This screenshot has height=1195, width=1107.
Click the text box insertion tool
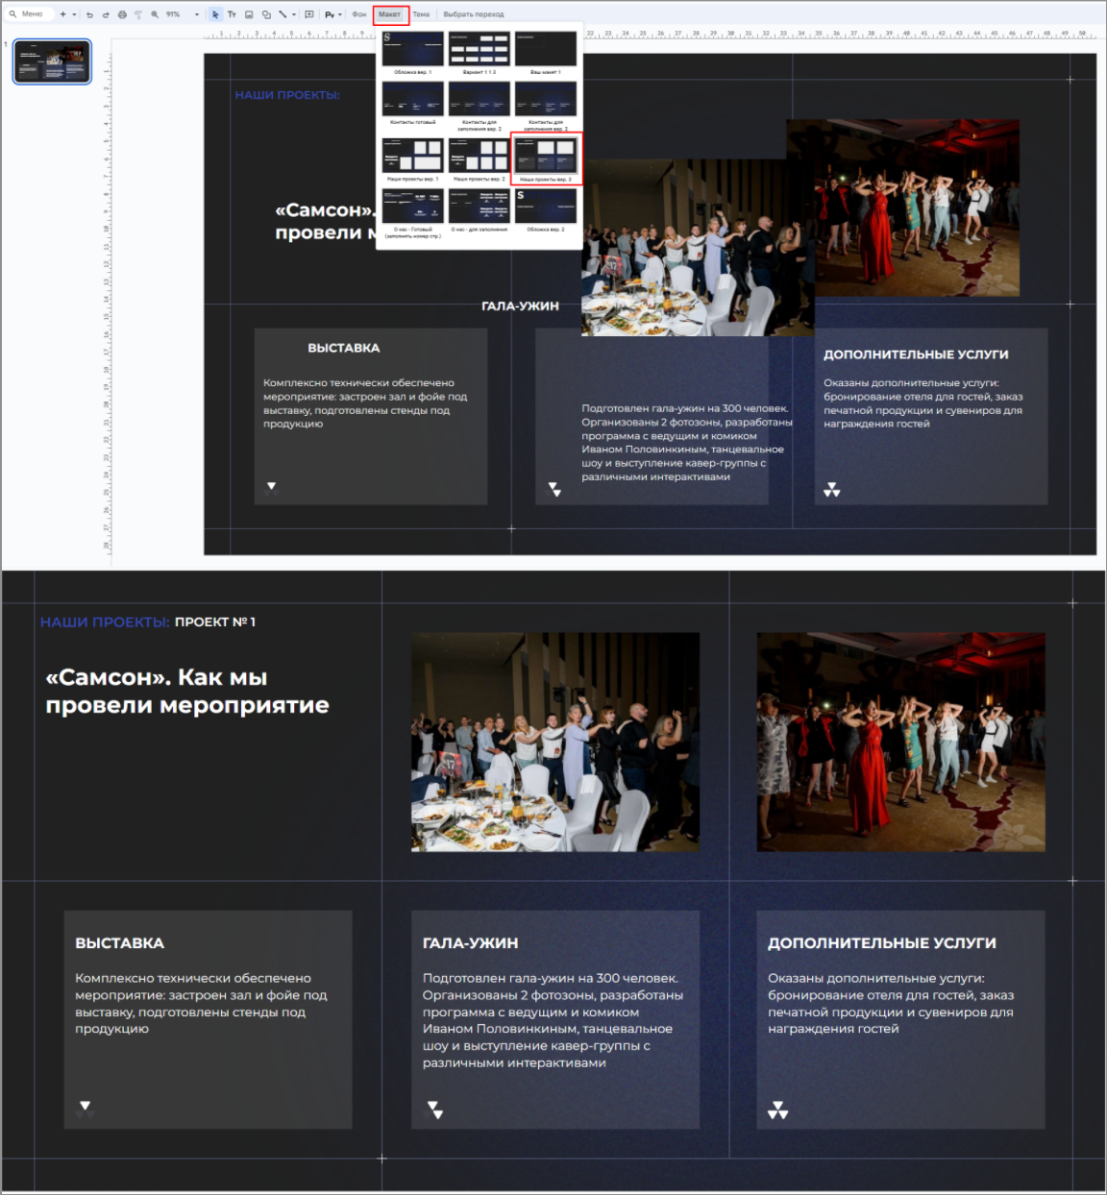click(x=231, y=13)
